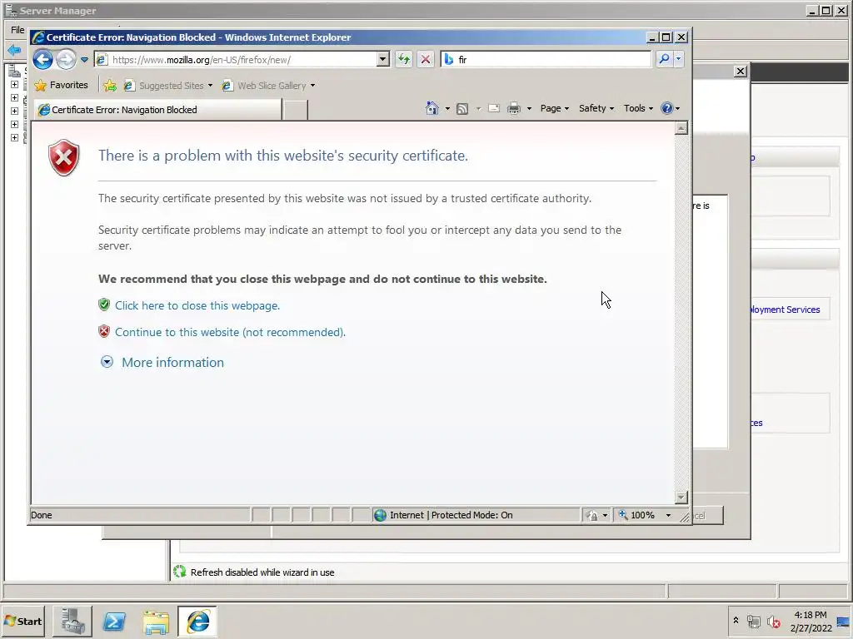
Task: Show hidden tray icons arrow
Action: pyautogui.click(x=736, y=621)
